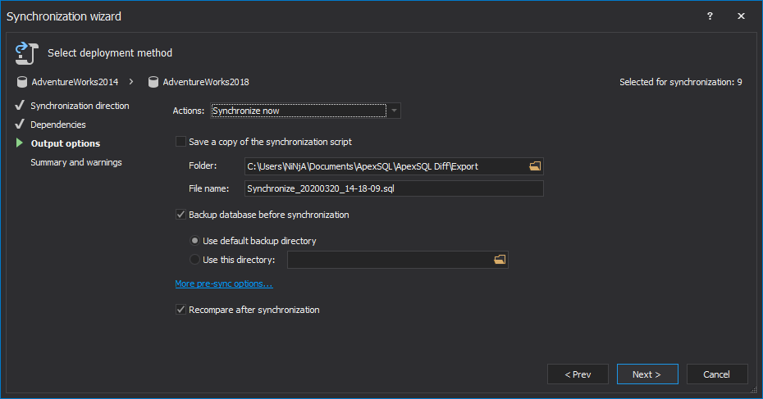Image resolution: width=763 pixels, height=399 pixels.
Task: Browse for custom backup directory
Action: click(500, 260)
